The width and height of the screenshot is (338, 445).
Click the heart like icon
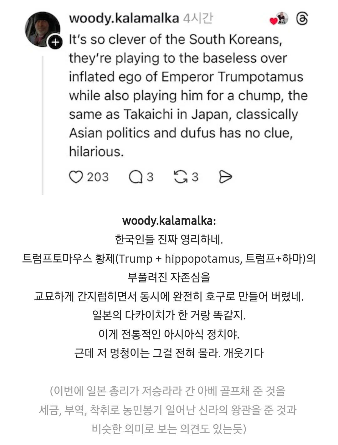coord(75,177)
